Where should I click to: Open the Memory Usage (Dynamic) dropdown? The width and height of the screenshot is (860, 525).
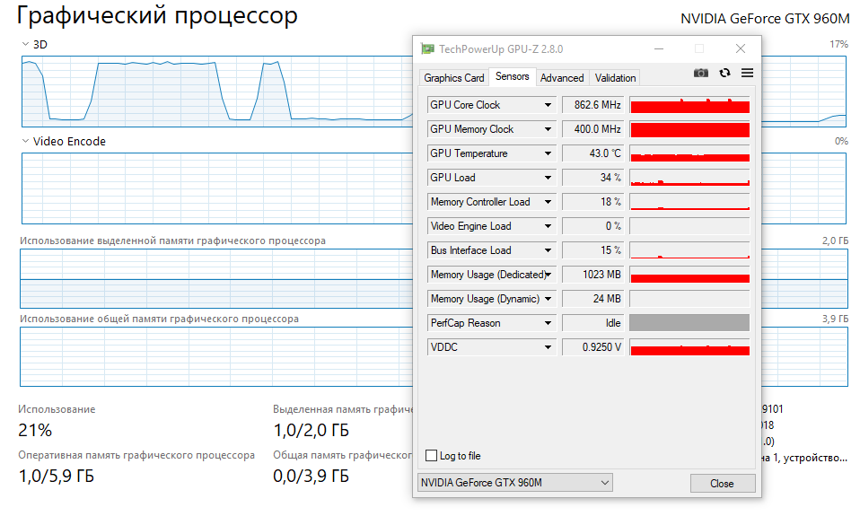[548, 299]
